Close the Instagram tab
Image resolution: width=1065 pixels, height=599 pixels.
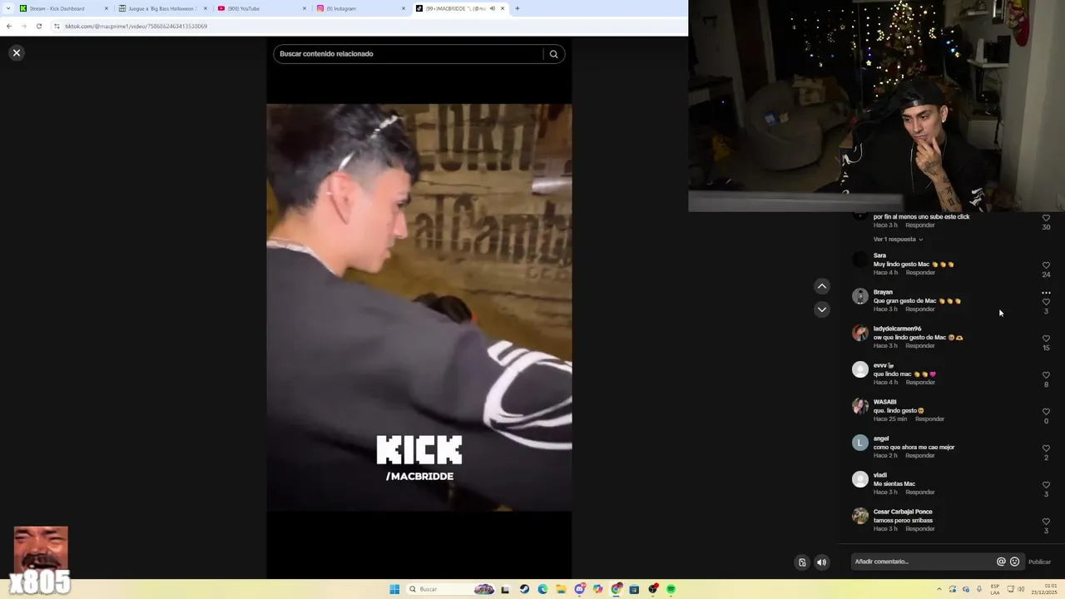[x=404, y=8]
